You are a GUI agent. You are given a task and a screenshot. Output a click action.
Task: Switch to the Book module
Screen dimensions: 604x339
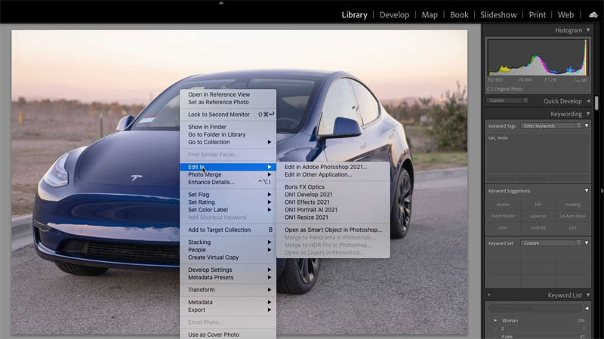click(459, 14)
